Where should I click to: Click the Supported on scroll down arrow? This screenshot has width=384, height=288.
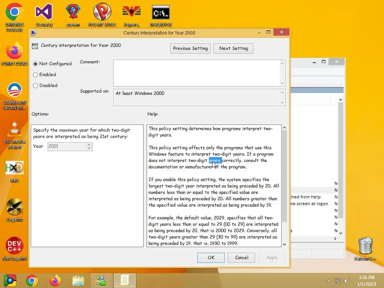[x=282, y=102]
